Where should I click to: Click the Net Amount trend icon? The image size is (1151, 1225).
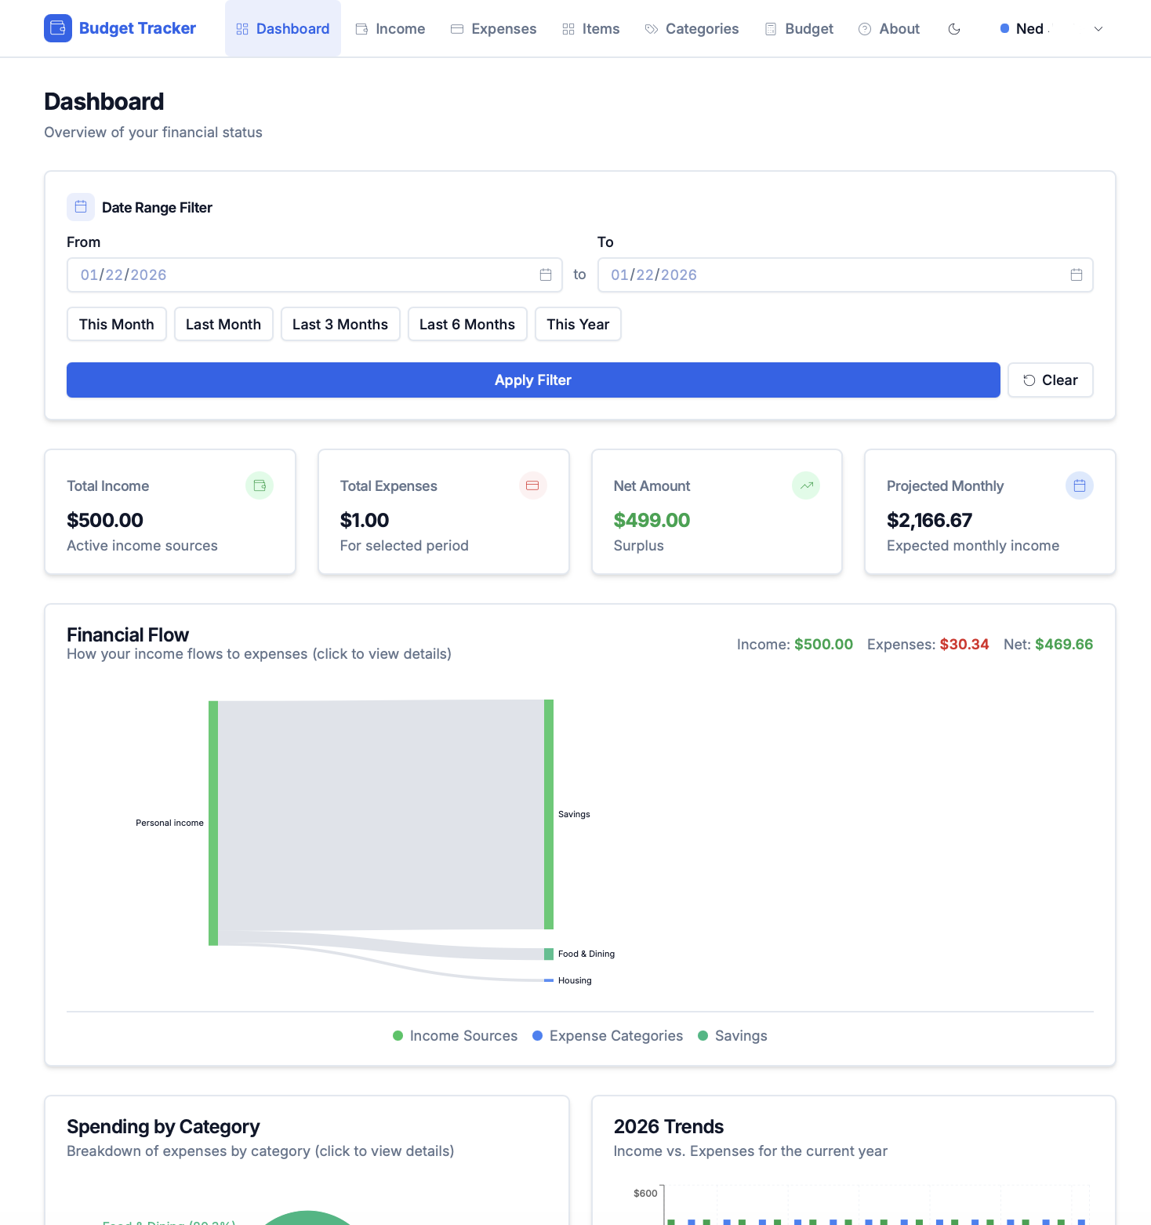(x=806, y=485)
